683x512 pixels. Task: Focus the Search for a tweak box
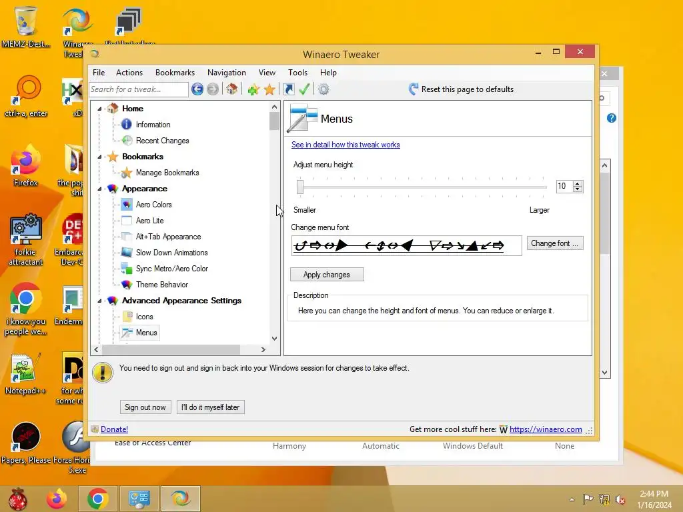click(x=139, y=89)
